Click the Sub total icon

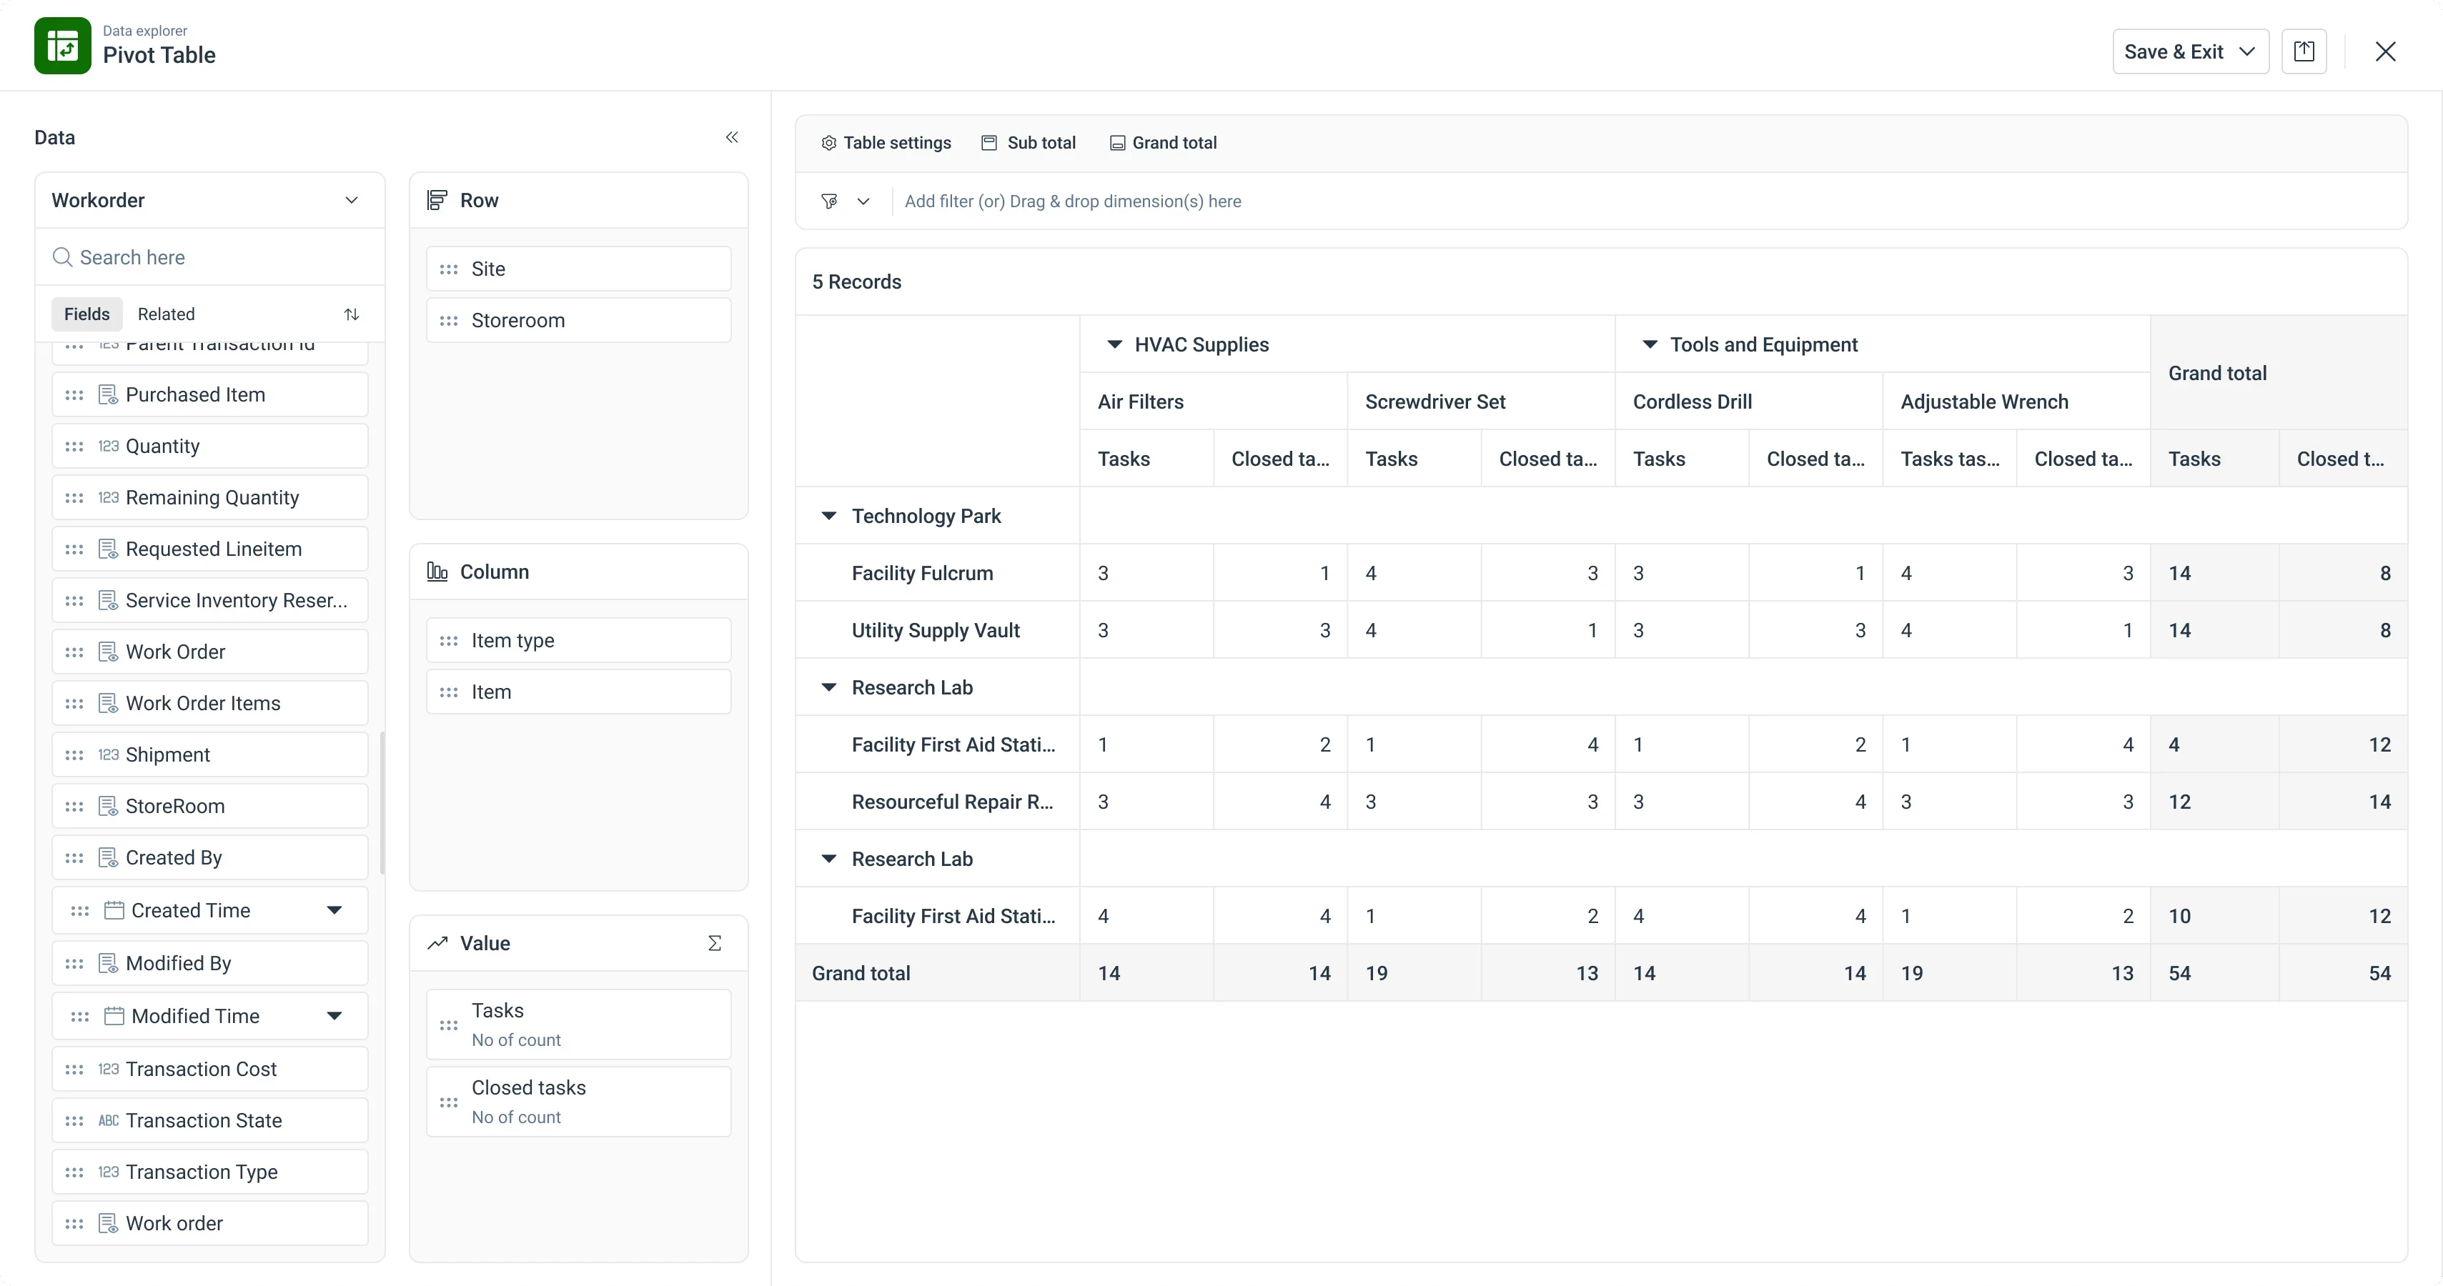[989, 143]
